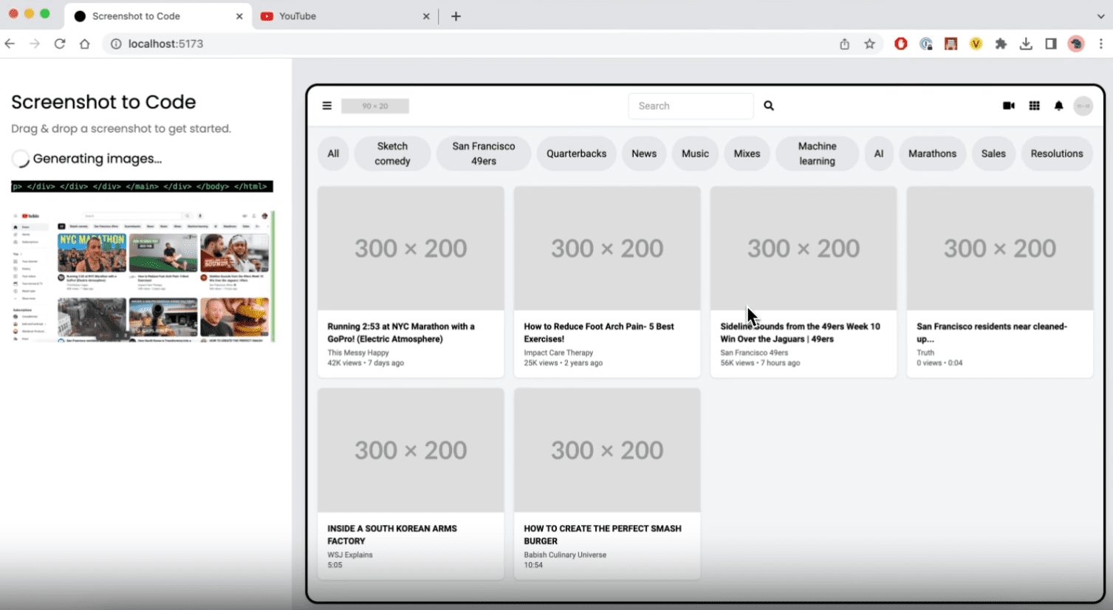Select the Sketch comedy chip
This screenshot has height=610, width=1113.
point(392,154)
